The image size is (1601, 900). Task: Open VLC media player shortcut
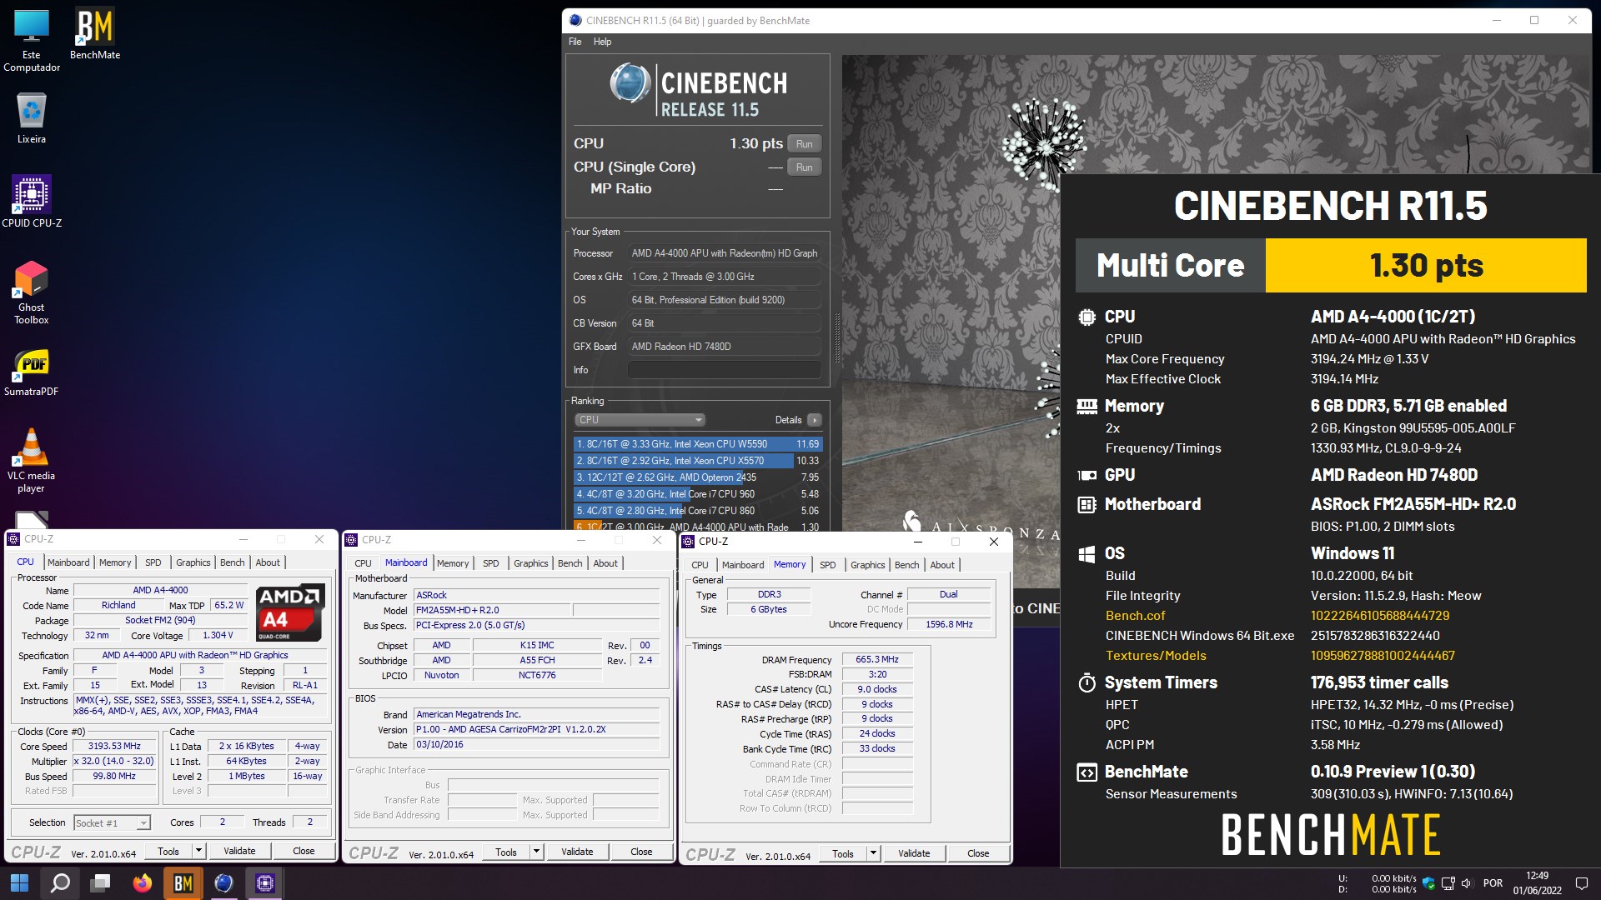click(x=32, y=460)
